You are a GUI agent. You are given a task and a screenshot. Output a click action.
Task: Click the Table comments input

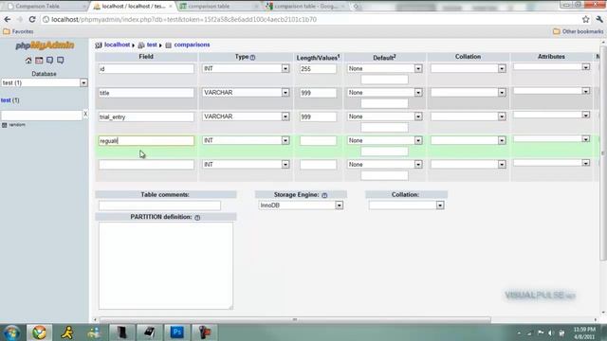coord(159,206)
